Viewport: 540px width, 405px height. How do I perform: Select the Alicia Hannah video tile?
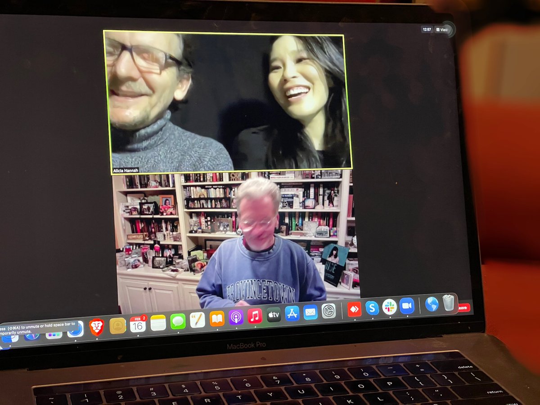click(x=228, y=102)
